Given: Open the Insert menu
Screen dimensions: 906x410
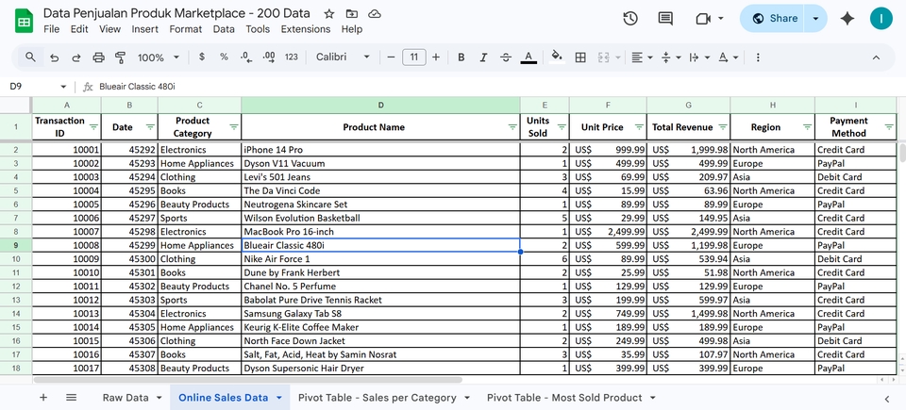Looking at the screenshot, I should coord(145,29).
